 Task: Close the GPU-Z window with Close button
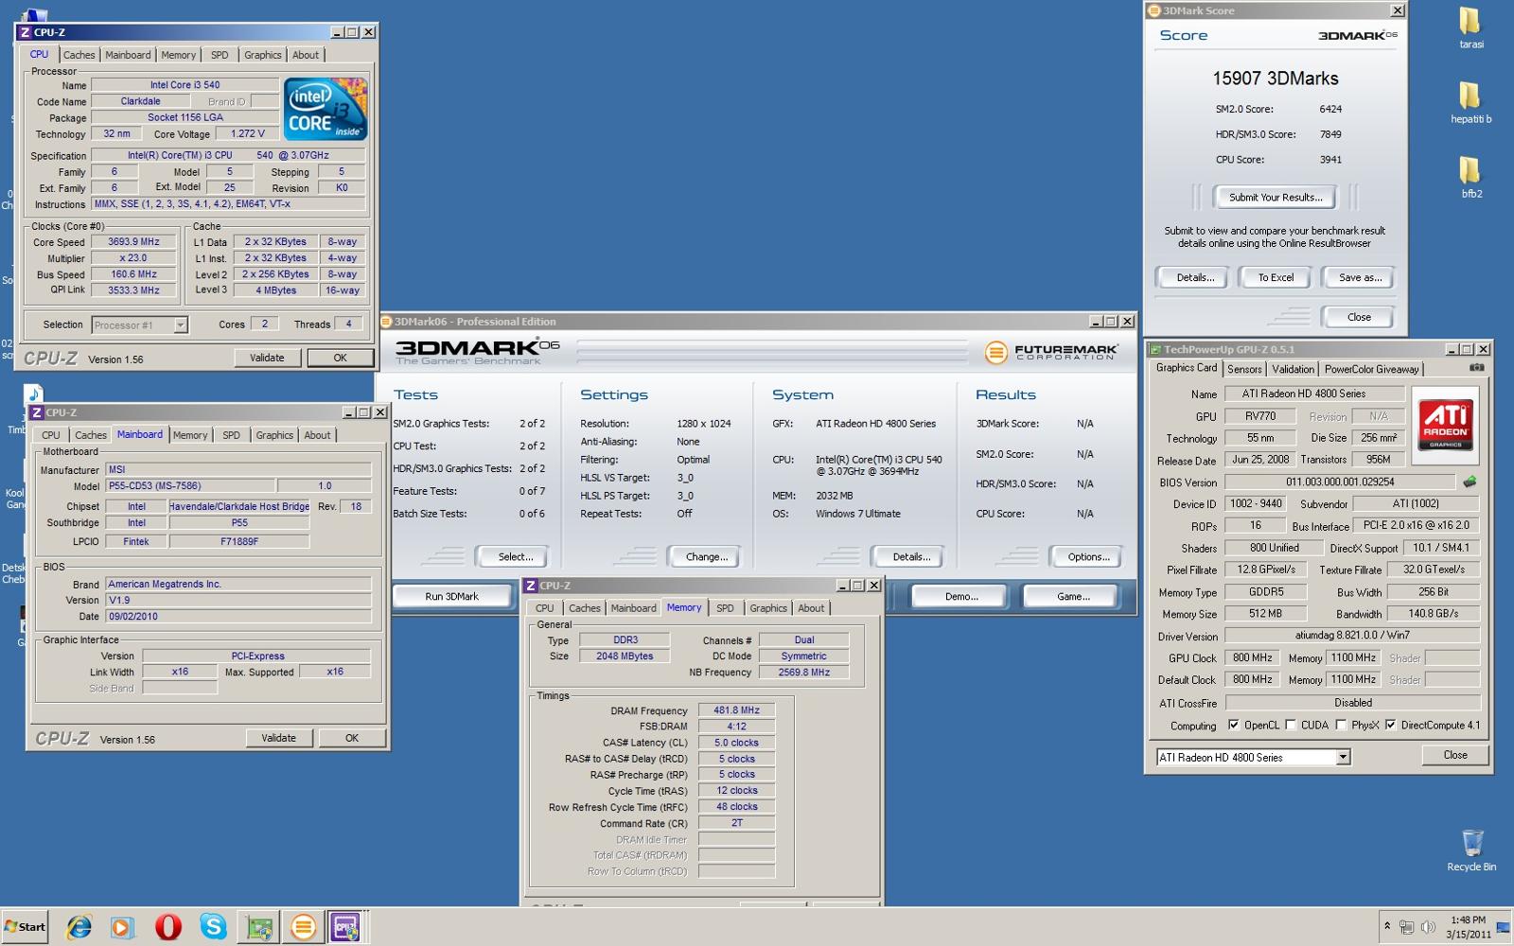[1455, 756]
